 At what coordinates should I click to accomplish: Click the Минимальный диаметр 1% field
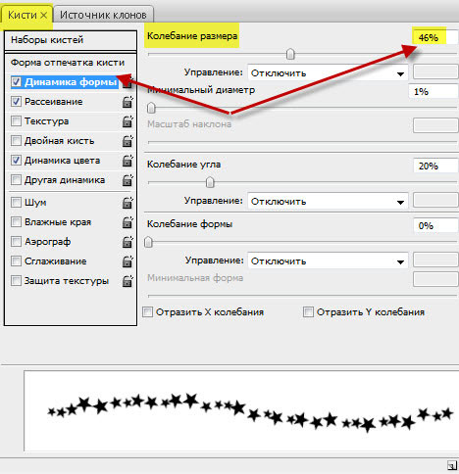[433, 91]
